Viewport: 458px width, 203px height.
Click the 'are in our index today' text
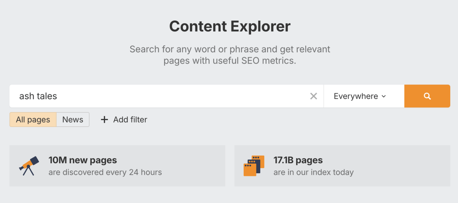click(313, 172)
